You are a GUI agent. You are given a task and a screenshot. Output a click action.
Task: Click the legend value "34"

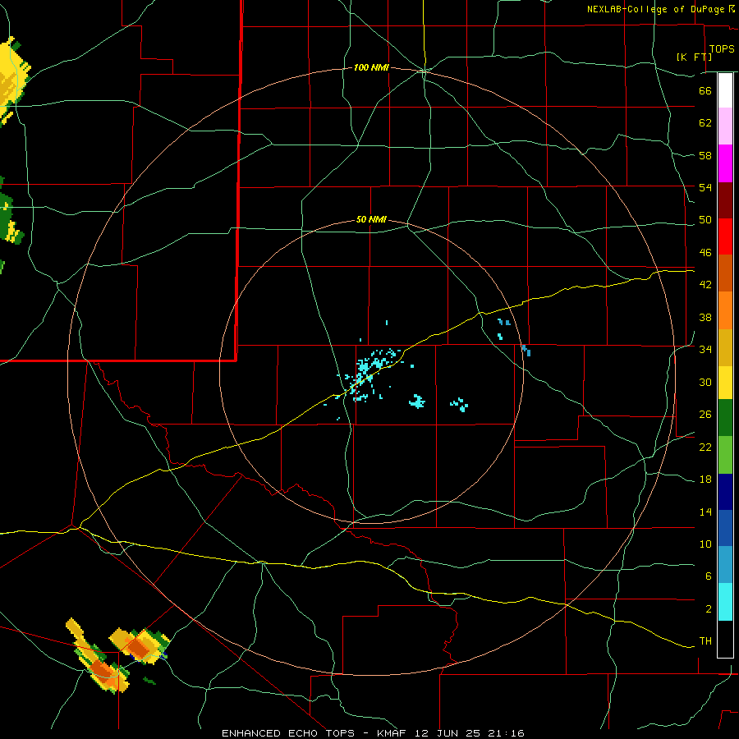[x=705, y=350]
